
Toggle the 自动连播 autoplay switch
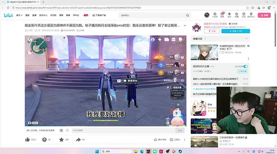pos(246,67)
